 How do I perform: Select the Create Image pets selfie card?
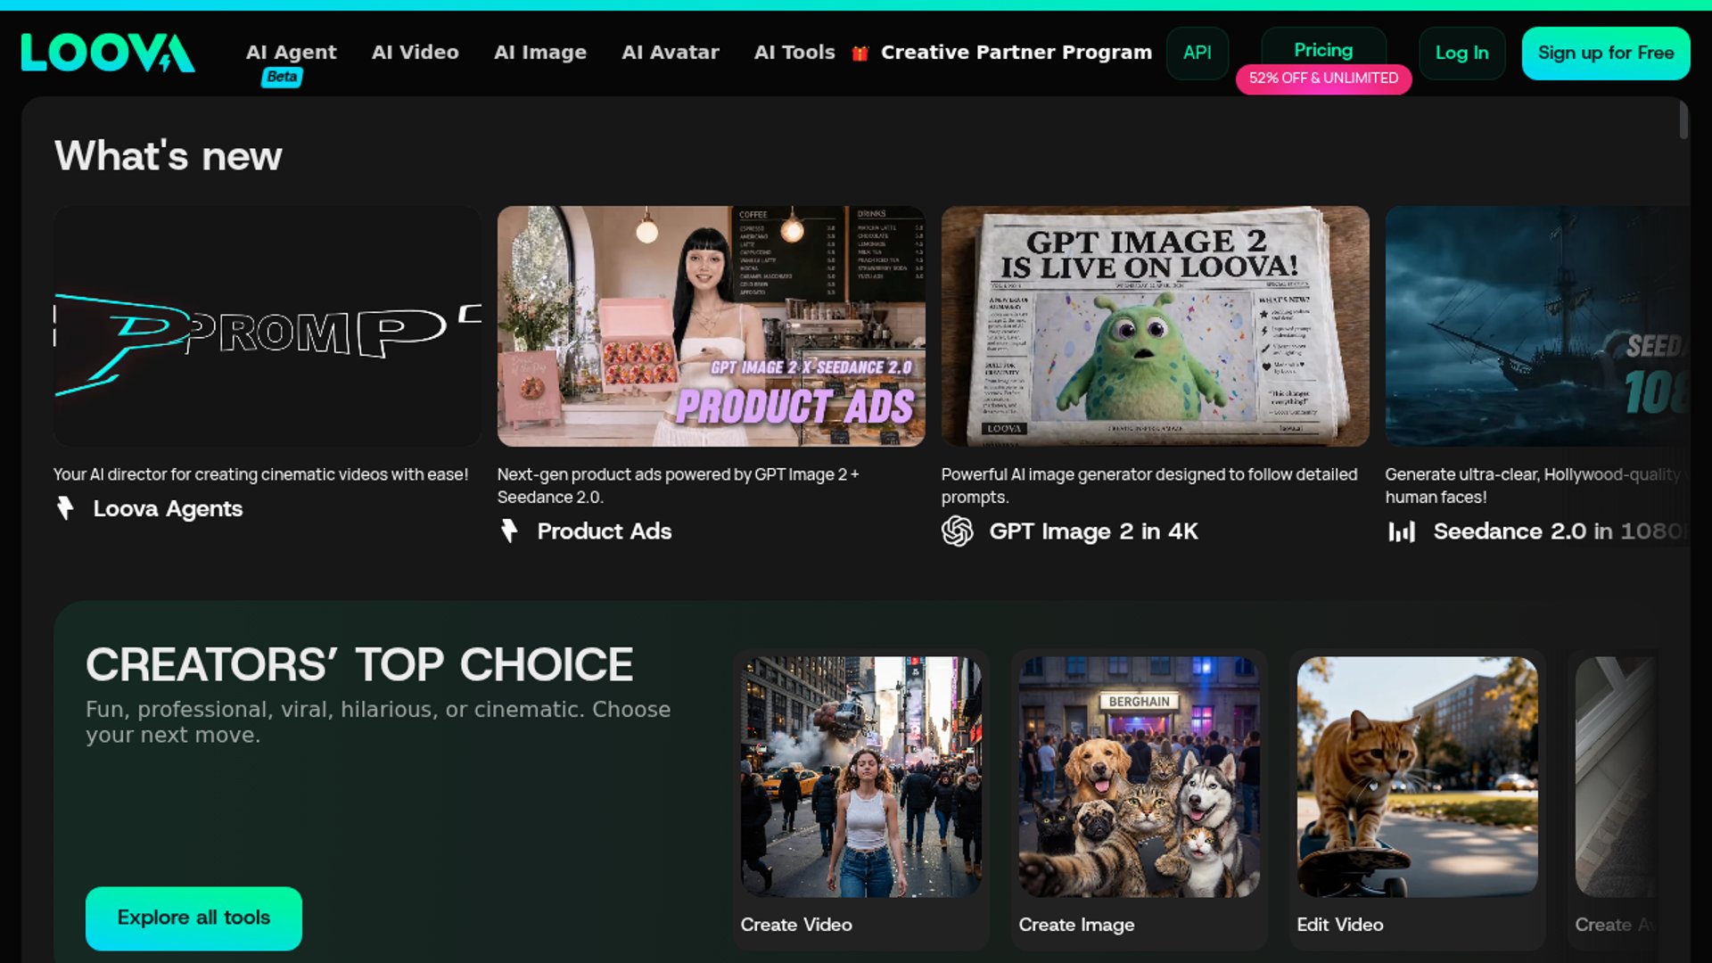(1140, 777)
